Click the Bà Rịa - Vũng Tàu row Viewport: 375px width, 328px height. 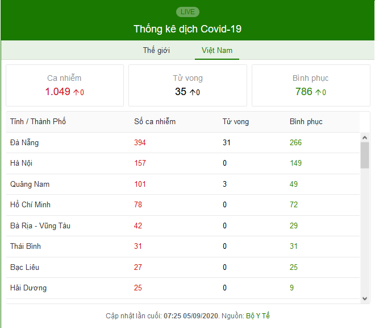[183, 225]
